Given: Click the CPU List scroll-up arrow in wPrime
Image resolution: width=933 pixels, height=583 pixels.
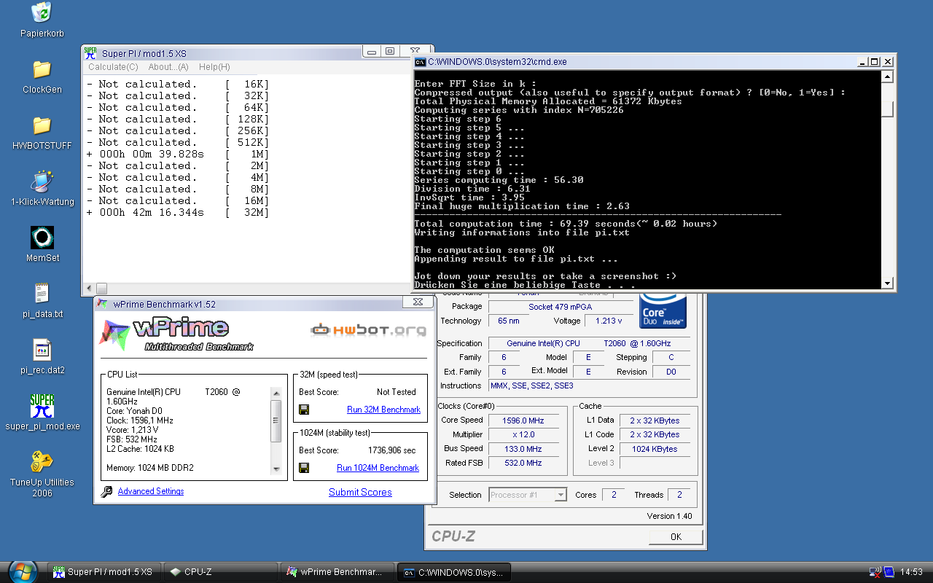Looking at the screenshot, I should click(276, 394).
